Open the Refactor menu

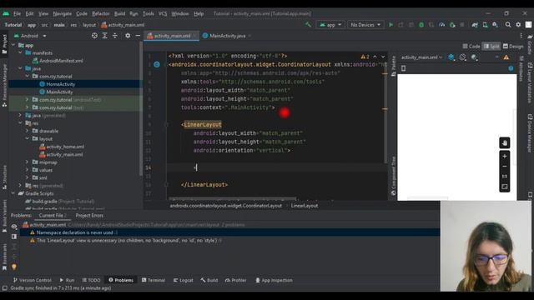point(100,13)
